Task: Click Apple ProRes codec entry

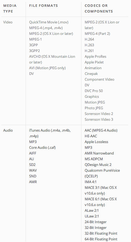Action: click(x=95, y=56)
